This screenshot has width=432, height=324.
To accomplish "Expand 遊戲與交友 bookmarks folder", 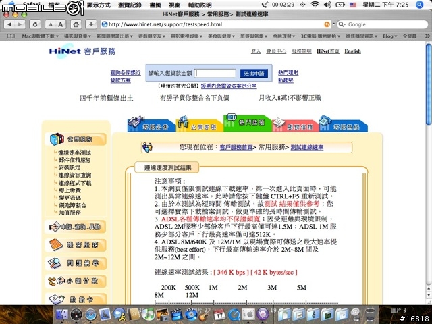I will click(151, 36).
